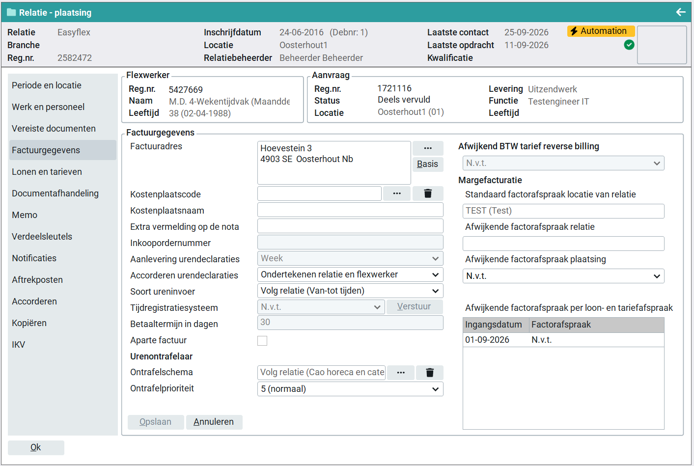Click the Automation lightning button
This screenshot has width=694, height=466.
tap(601, 31)
